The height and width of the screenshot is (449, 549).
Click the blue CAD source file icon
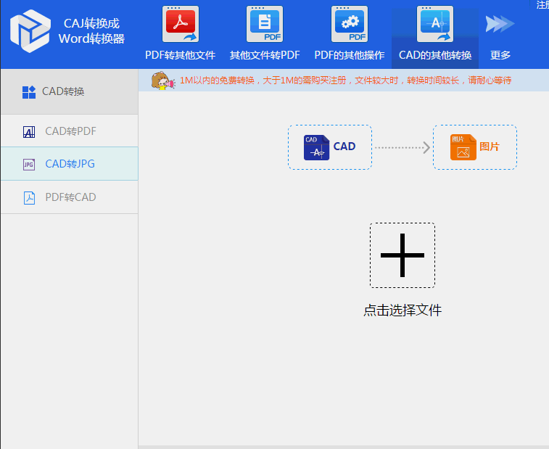316,147
